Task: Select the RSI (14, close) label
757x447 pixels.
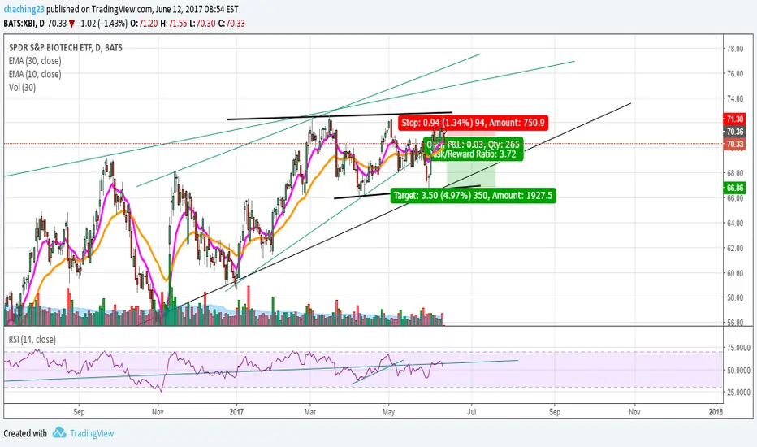Action: [x=32, y=340]
